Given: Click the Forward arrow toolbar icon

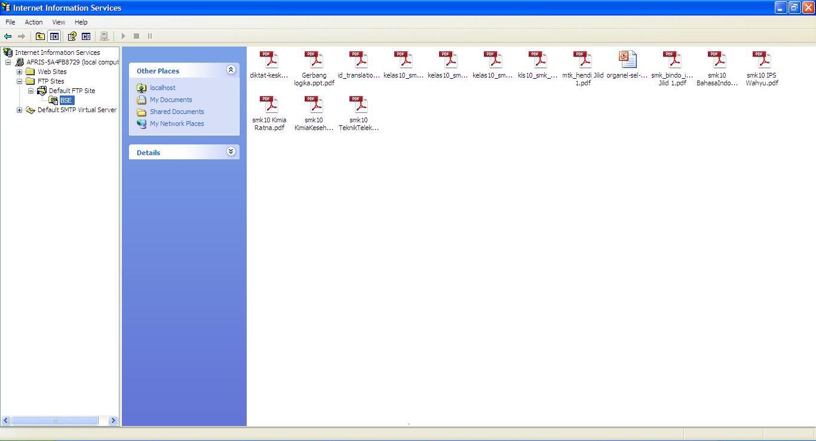Looking at the screenshot, I should pos(22,36).
